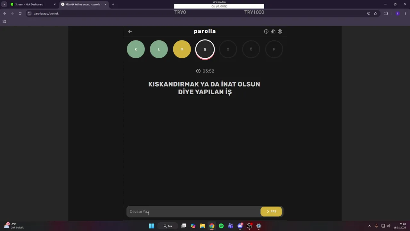Open the weather widget showing -3°C
The height and width of the screenshot is (231, 410).
click(14, 226)
